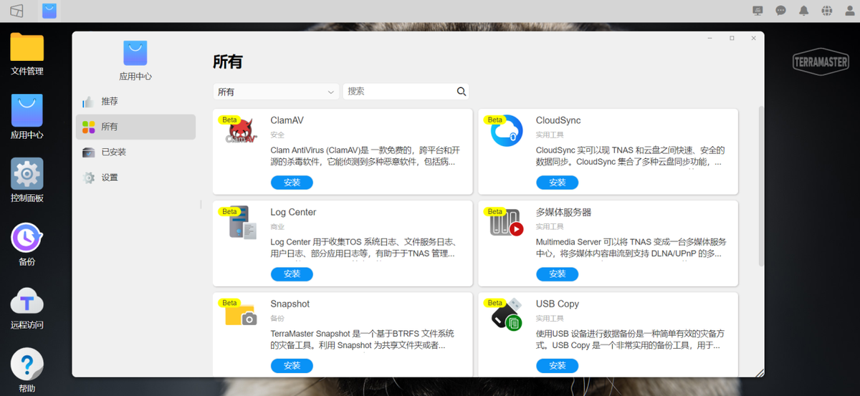Screen dimensions: 860x396
Task: Click the Log Center application icon
Action: (x=242, y=223)
